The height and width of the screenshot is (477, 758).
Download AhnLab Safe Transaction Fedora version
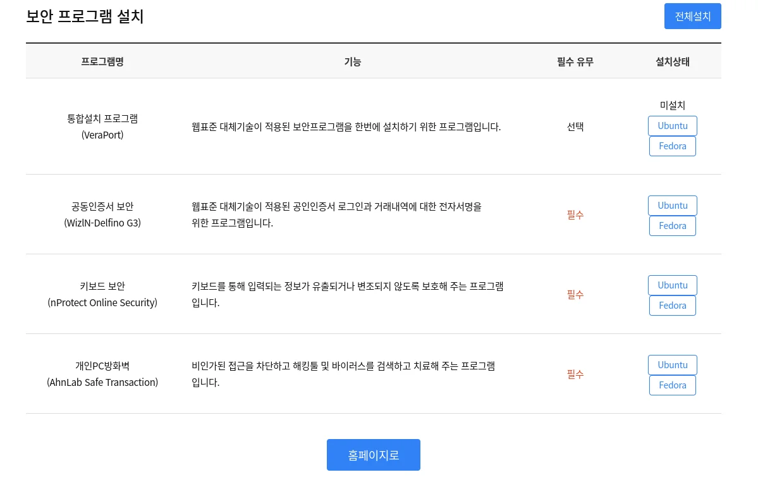pyautogui.click(x=672, y=385)
